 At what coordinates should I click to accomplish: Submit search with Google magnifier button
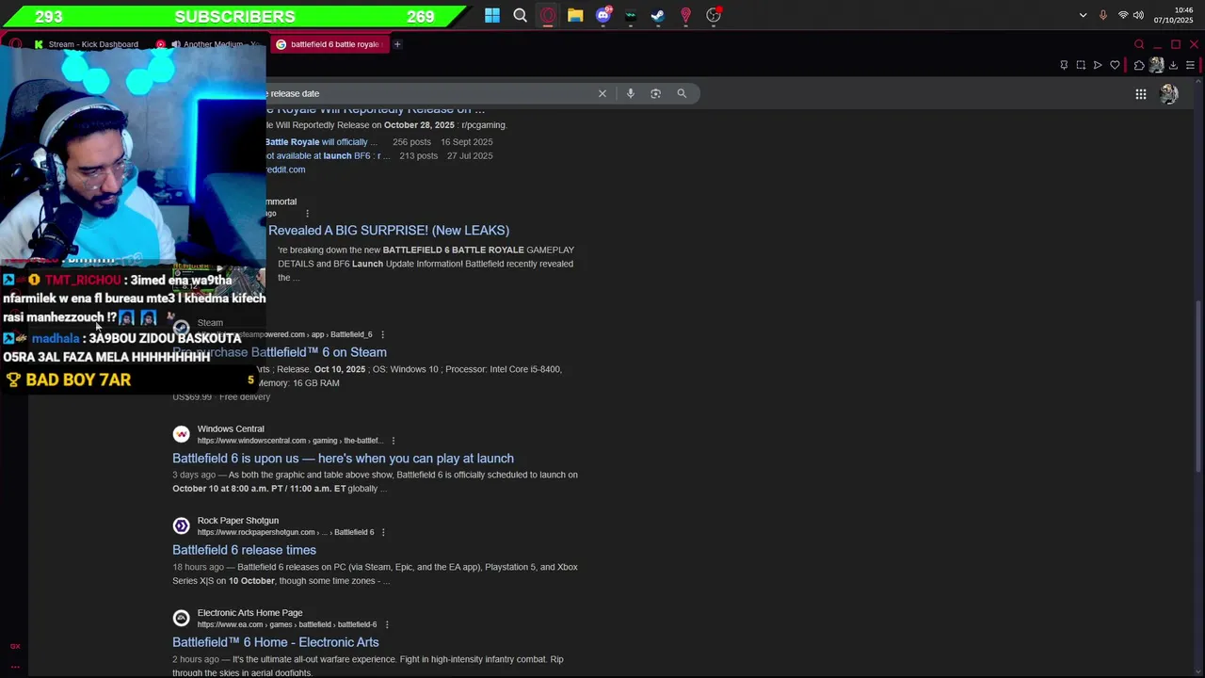[x=682, y=93]
